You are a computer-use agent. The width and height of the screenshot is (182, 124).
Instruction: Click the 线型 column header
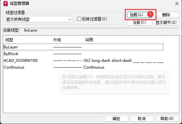coord(27,40)
